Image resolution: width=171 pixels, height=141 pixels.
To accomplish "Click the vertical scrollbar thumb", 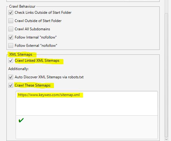I will tap(166, 75).
